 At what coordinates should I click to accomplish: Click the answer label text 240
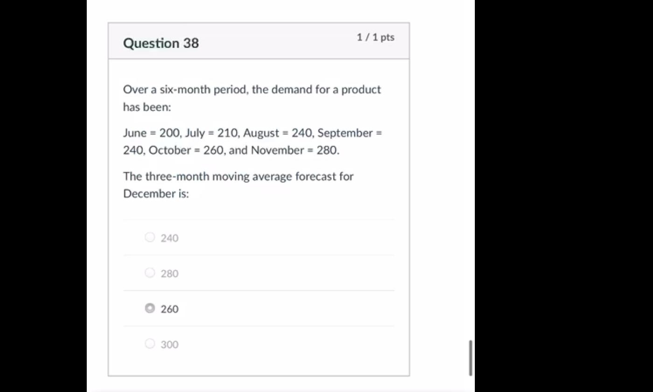point(169,238)
